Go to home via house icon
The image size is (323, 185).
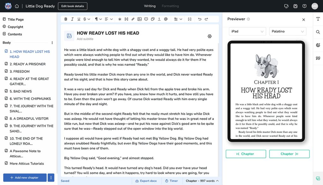pyautogui.click(x=17, y=6)
